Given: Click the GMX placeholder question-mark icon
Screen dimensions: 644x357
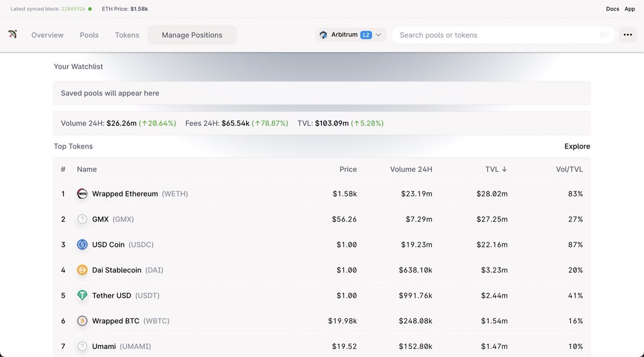Looking at the screenshot, I should point(82,219).
